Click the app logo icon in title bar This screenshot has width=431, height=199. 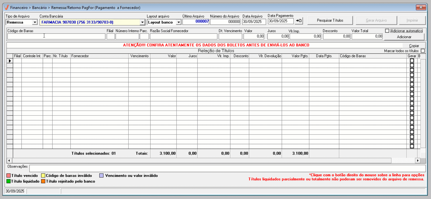[x=7, y=8]
